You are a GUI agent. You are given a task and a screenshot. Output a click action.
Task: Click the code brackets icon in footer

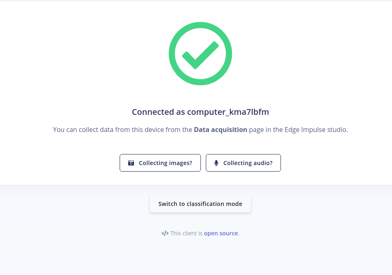(165, 233)
